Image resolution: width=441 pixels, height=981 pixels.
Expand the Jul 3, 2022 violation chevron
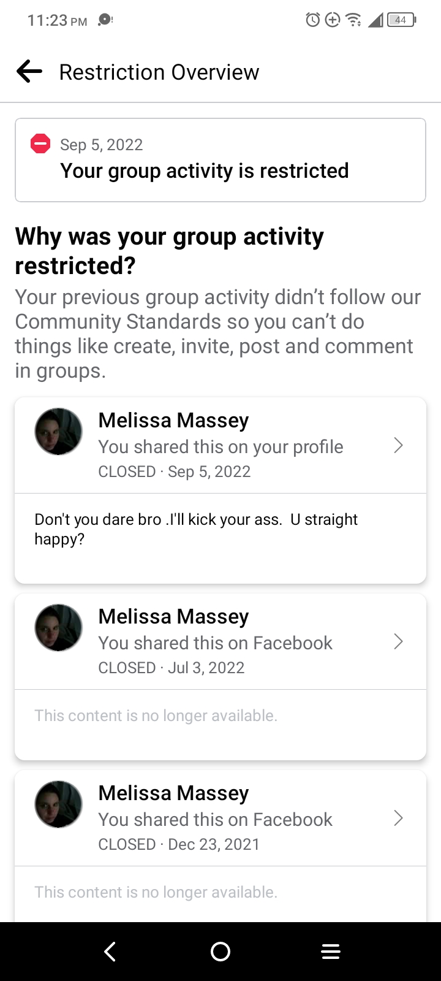[x=398, y=641]
